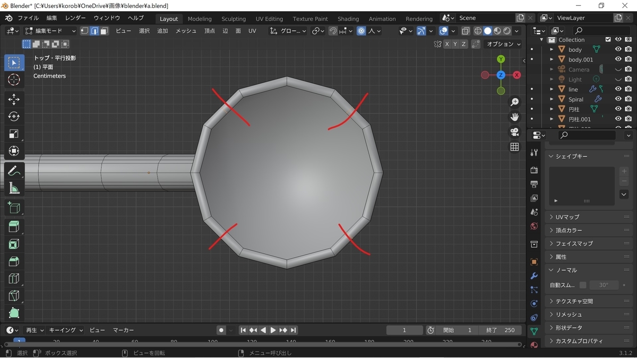The height and width of the screenshot is (358, 637).
Task: Open the Object Data properties tab
Action: pos(534,331)
